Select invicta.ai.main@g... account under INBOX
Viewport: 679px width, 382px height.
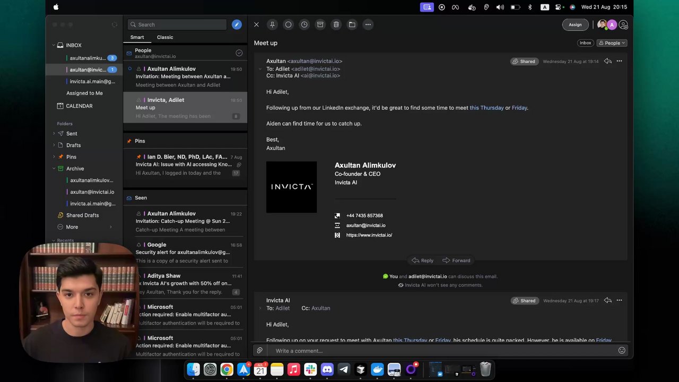point(92,82)
